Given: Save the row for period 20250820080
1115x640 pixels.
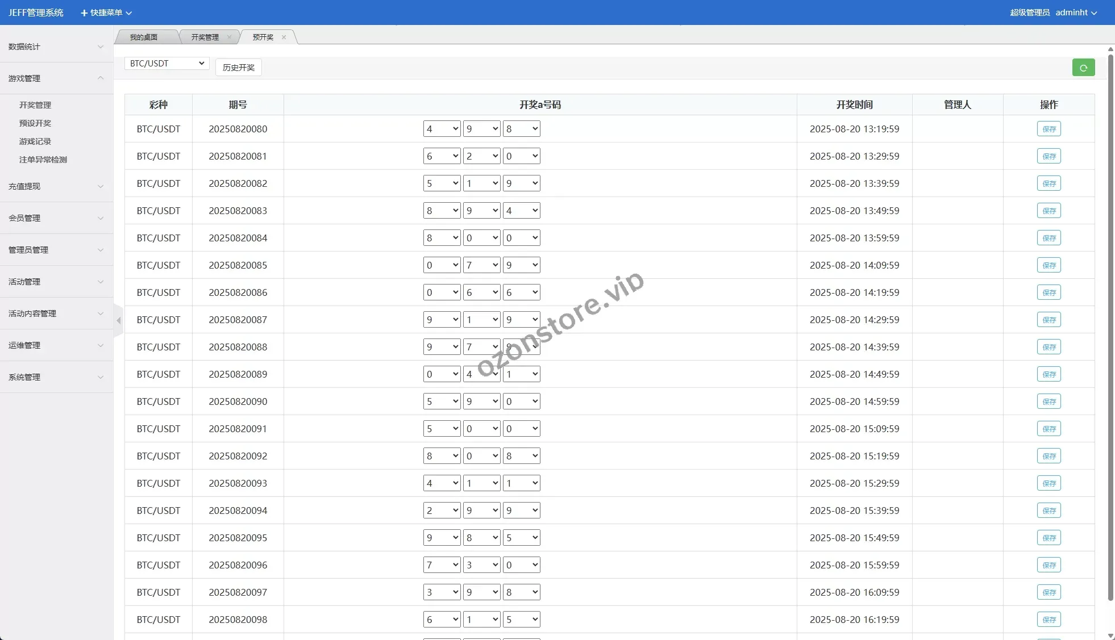Looking at the screenshot, I should 1049,129.
